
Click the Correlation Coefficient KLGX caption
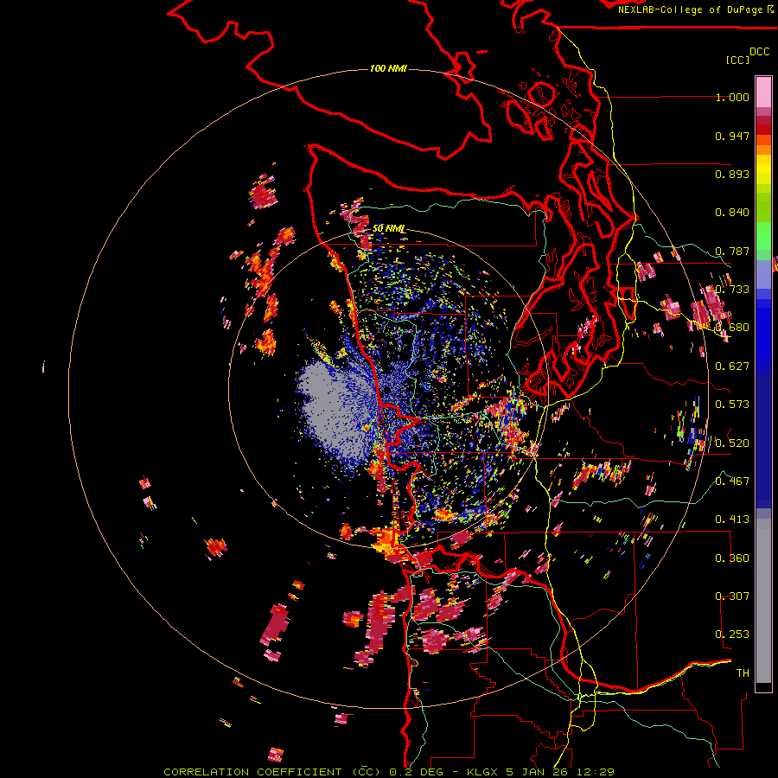[389, 772]
